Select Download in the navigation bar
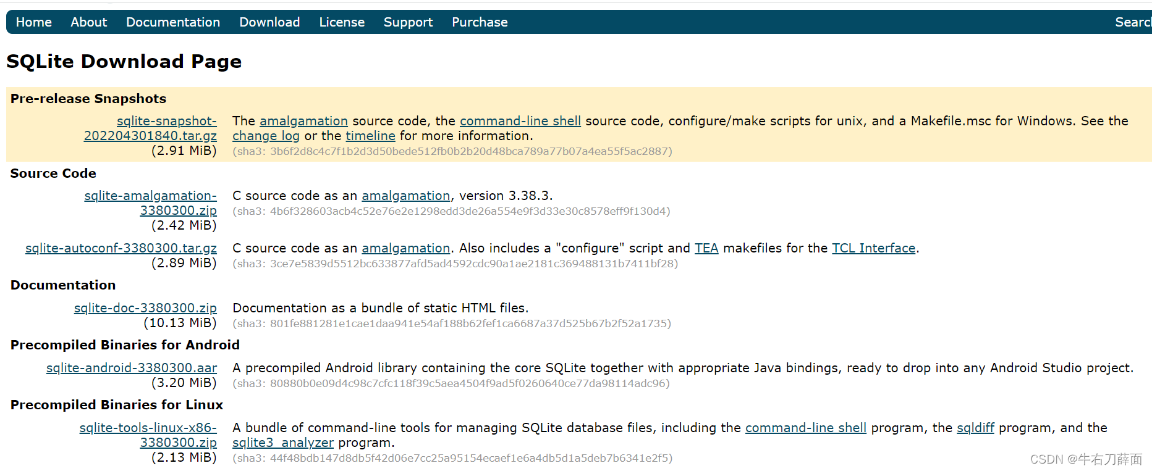This screenshot has height=471, width=1152. 269,22
